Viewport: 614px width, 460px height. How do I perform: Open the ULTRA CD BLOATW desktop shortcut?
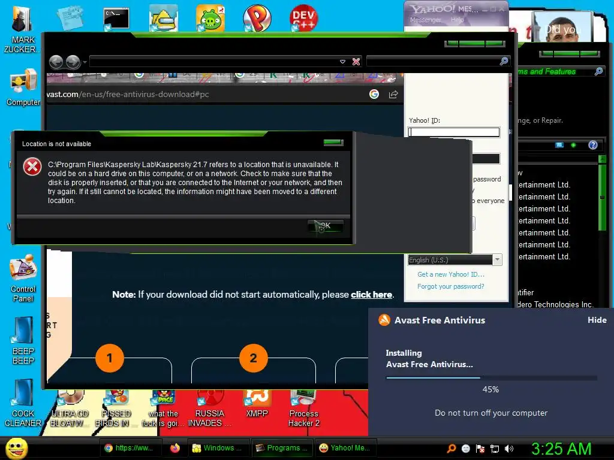70,409
